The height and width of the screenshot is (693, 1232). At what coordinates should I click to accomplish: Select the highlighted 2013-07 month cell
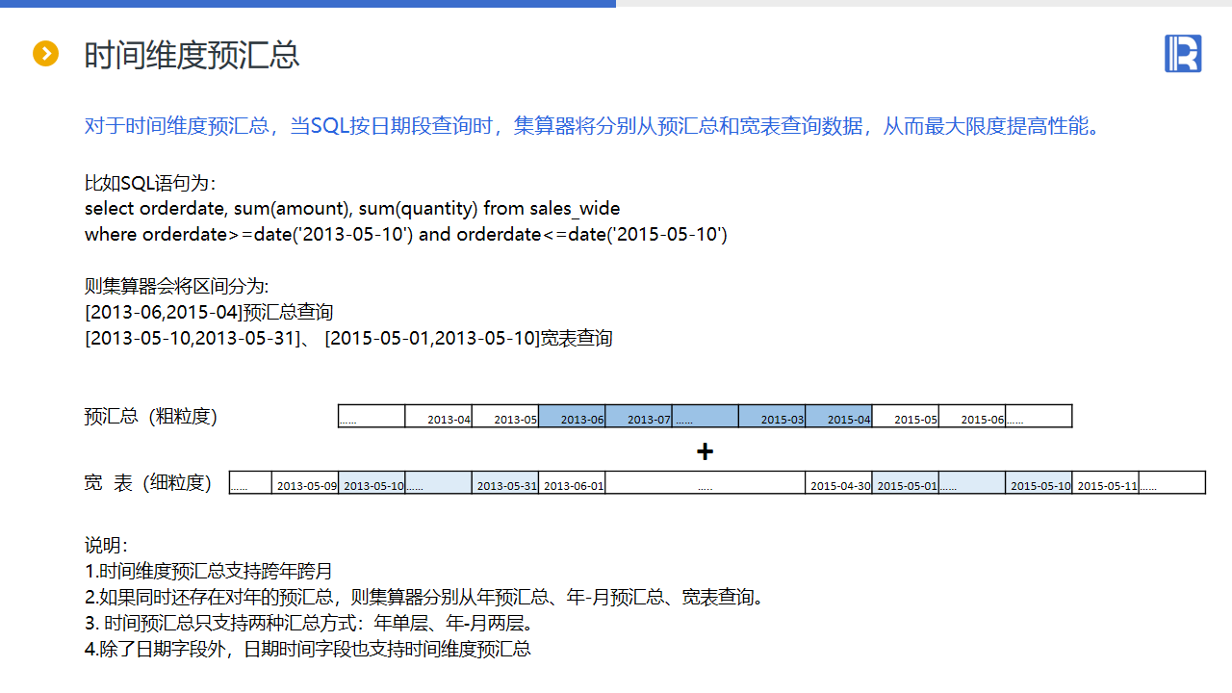click(x=639, y=416)
